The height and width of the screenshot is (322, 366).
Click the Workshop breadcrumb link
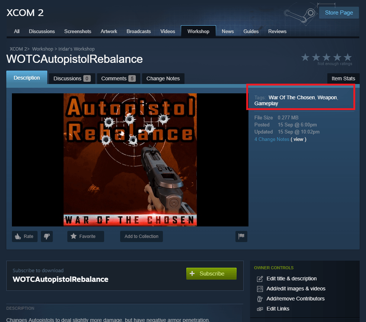pyautogui.click(x=43, y=49)
